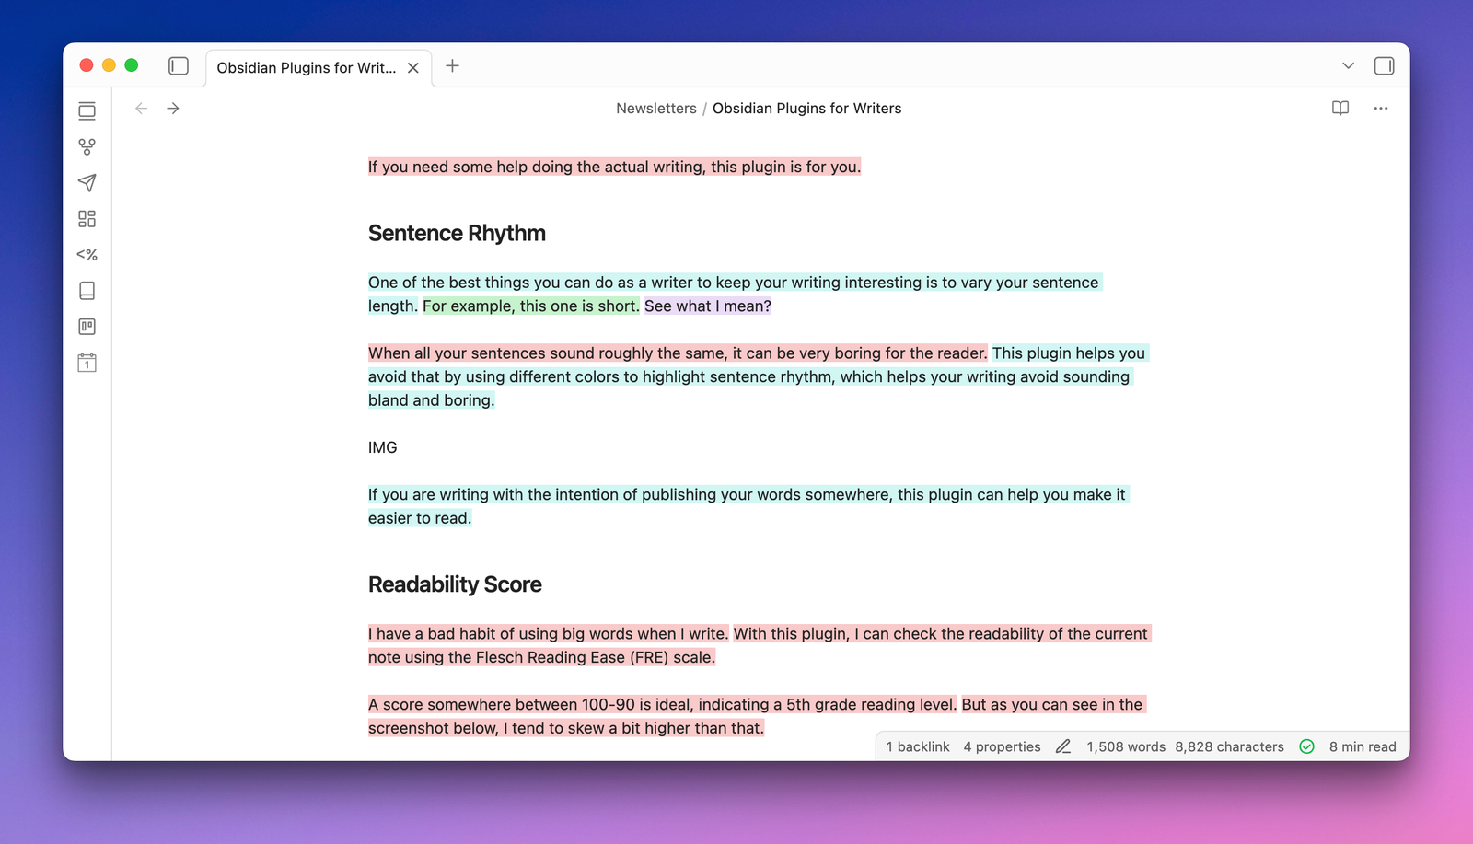Open a new tab with the plus button

[452, 65]
